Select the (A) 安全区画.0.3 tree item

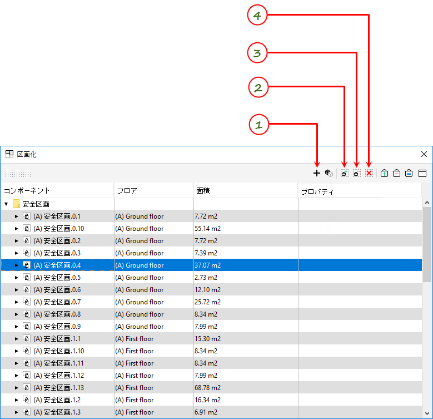[57, 253]
